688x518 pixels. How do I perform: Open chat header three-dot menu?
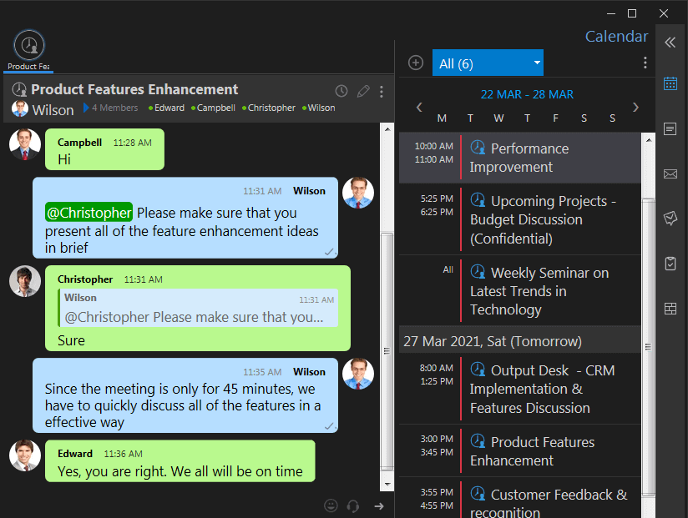pyautogui.click(x=382, y=91)
